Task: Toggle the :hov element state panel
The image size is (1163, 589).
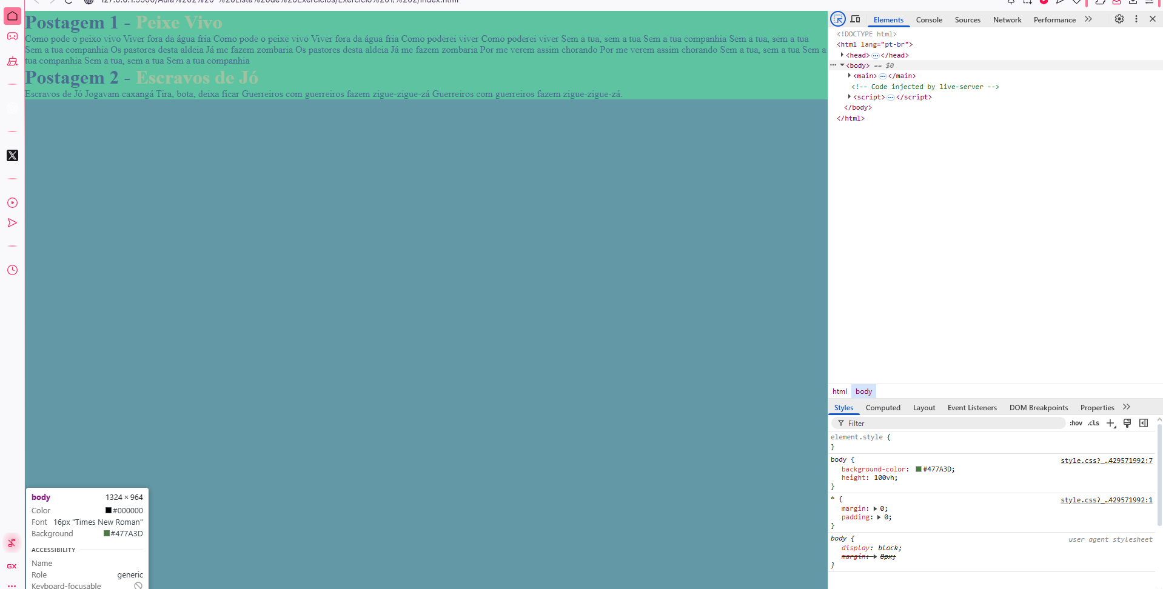Action: tap(1076, 423)
